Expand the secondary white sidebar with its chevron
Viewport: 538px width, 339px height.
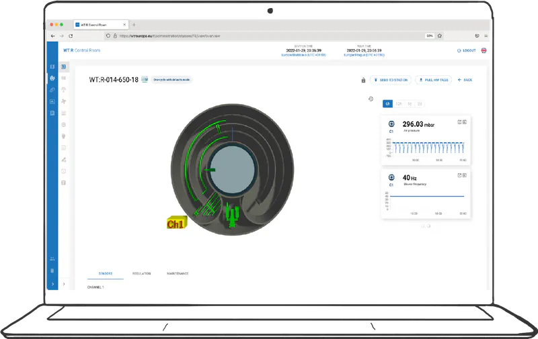[x=64, y=285]
